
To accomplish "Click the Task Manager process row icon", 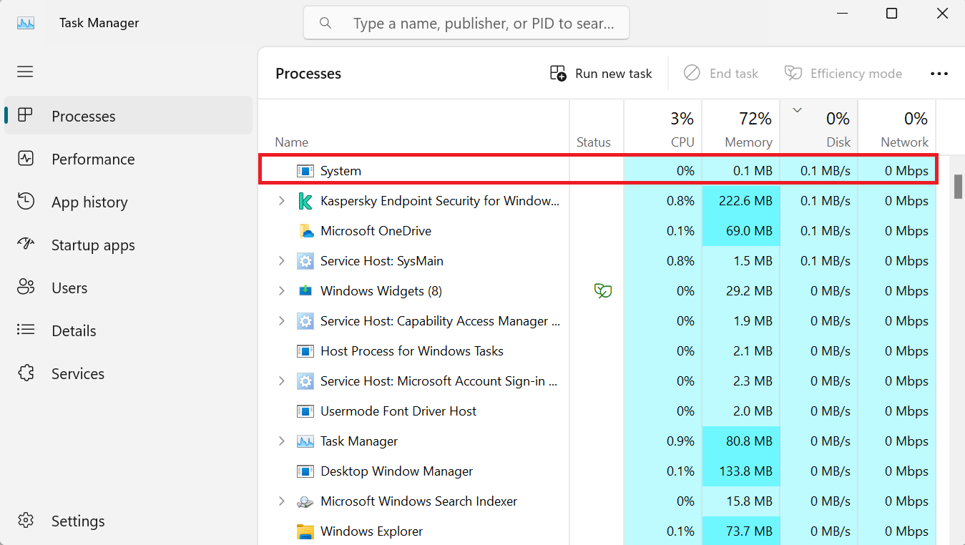I will coord(305,441).
